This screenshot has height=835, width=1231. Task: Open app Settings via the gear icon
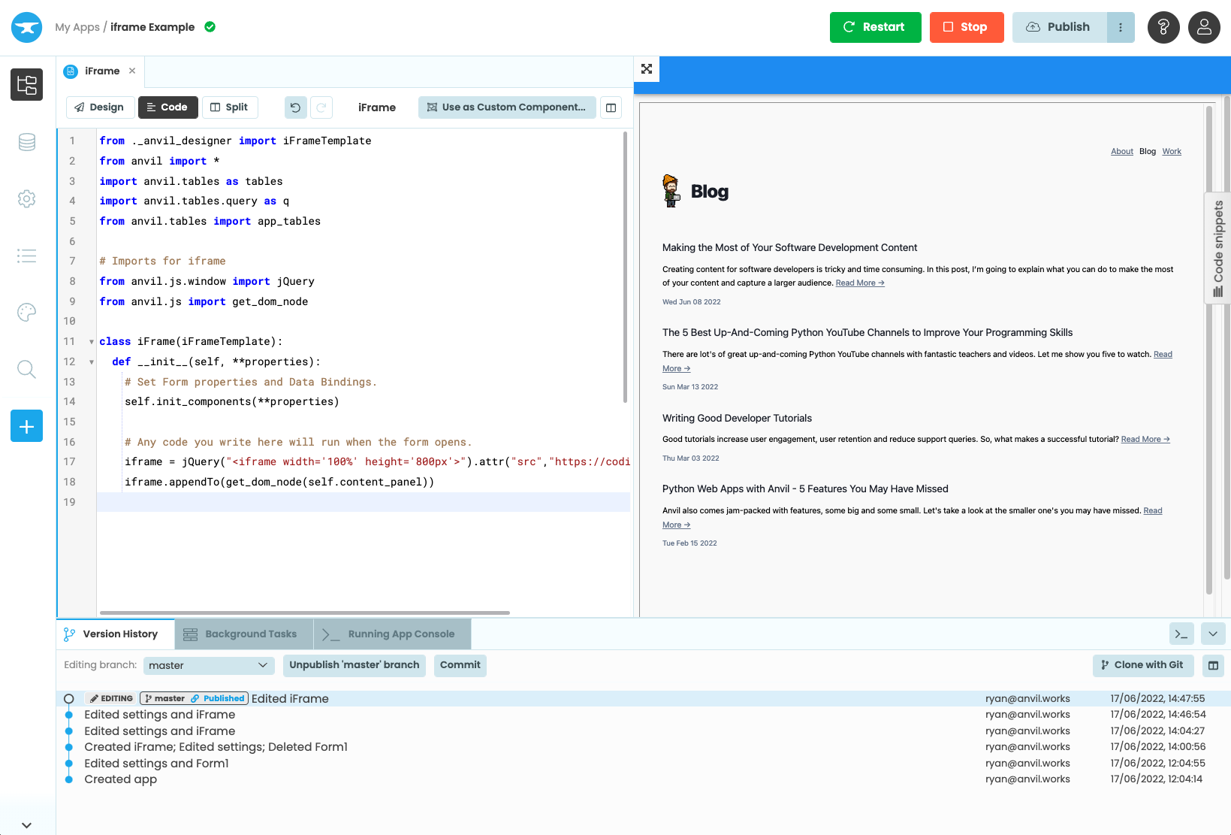coord(26,198)
